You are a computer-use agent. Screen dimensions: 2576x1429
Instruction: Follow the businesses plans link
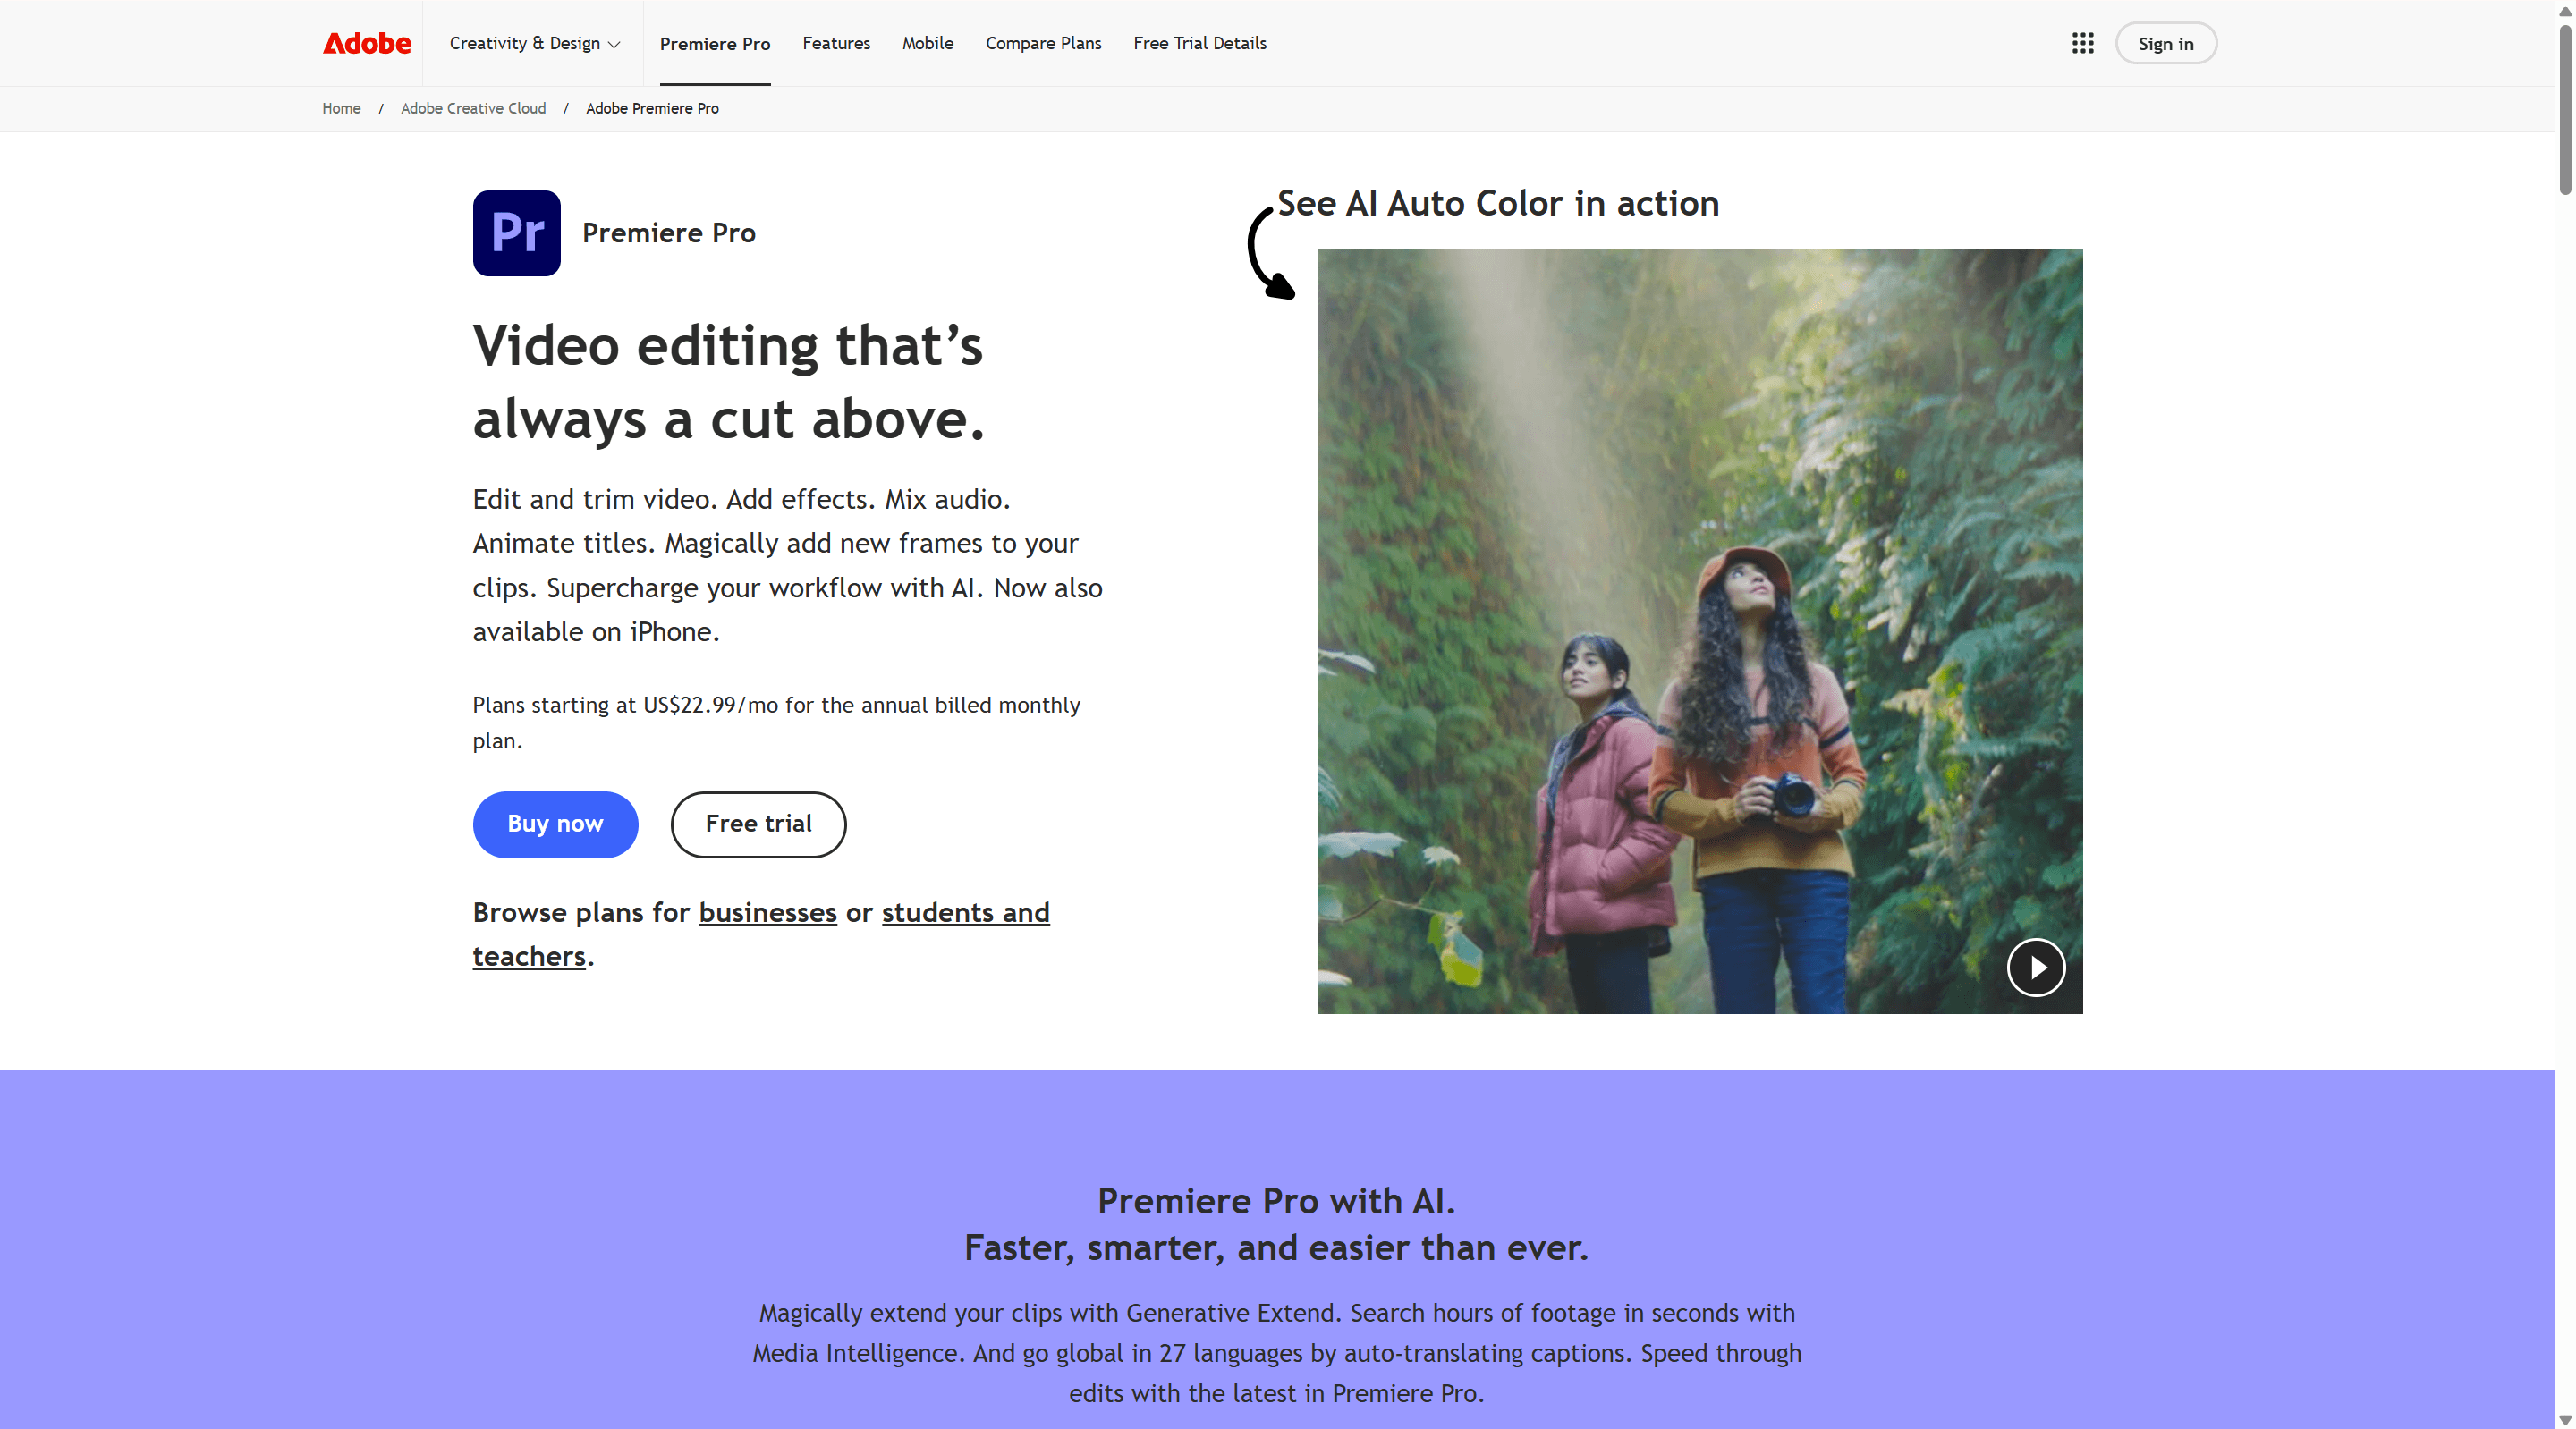pyautogui.click(x=767, y=912)
